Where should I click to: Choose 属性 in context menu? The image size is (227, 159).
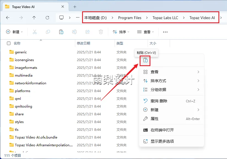[x=172, y=119]
